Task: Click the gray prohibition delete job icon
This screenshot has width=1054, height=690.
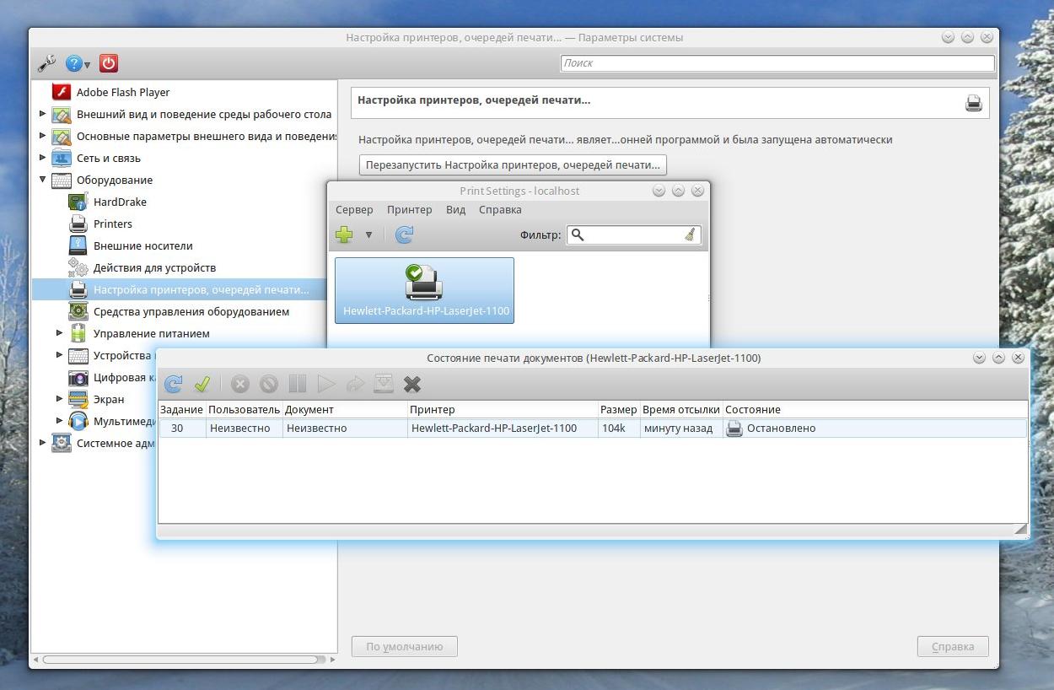Action: [268, 384]
